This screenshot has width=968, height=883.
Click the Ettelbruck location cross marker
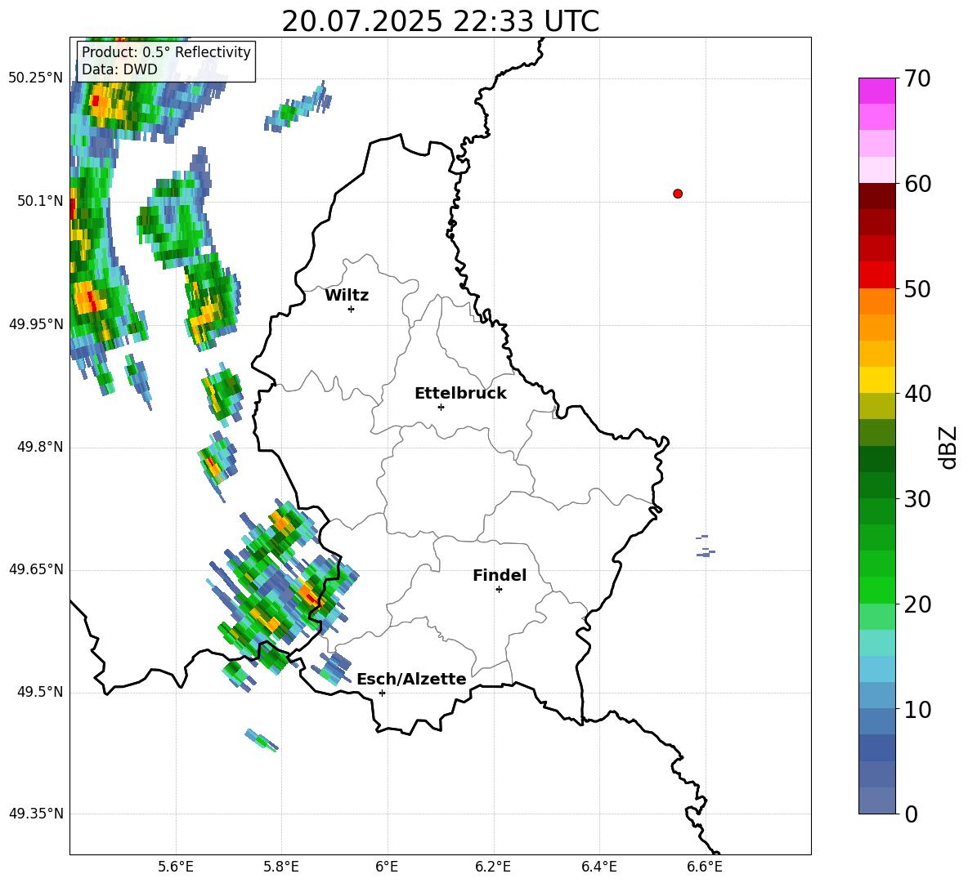tap(441, 407)
